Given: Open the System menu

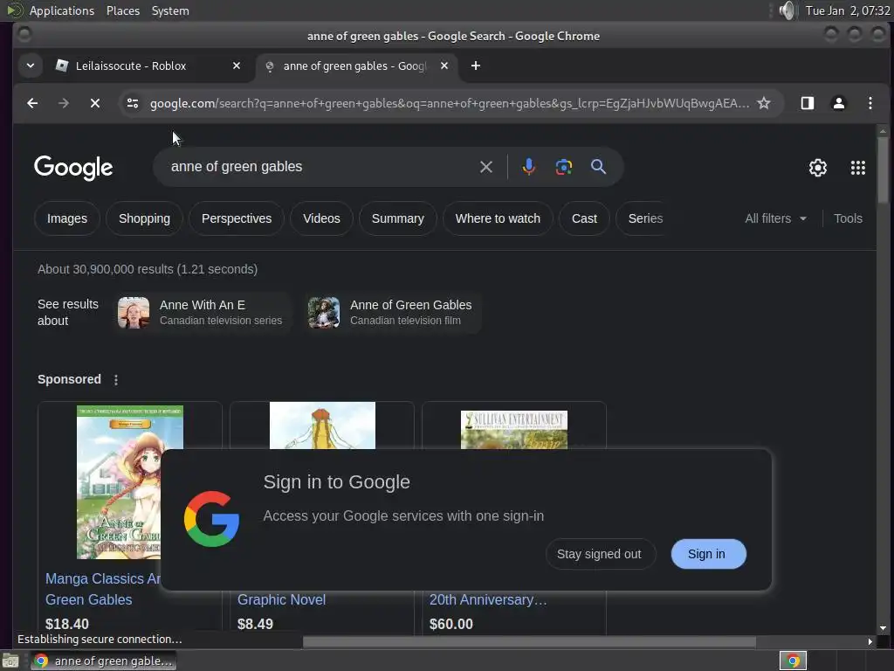Looking at the screenshot, I should 170,10.
